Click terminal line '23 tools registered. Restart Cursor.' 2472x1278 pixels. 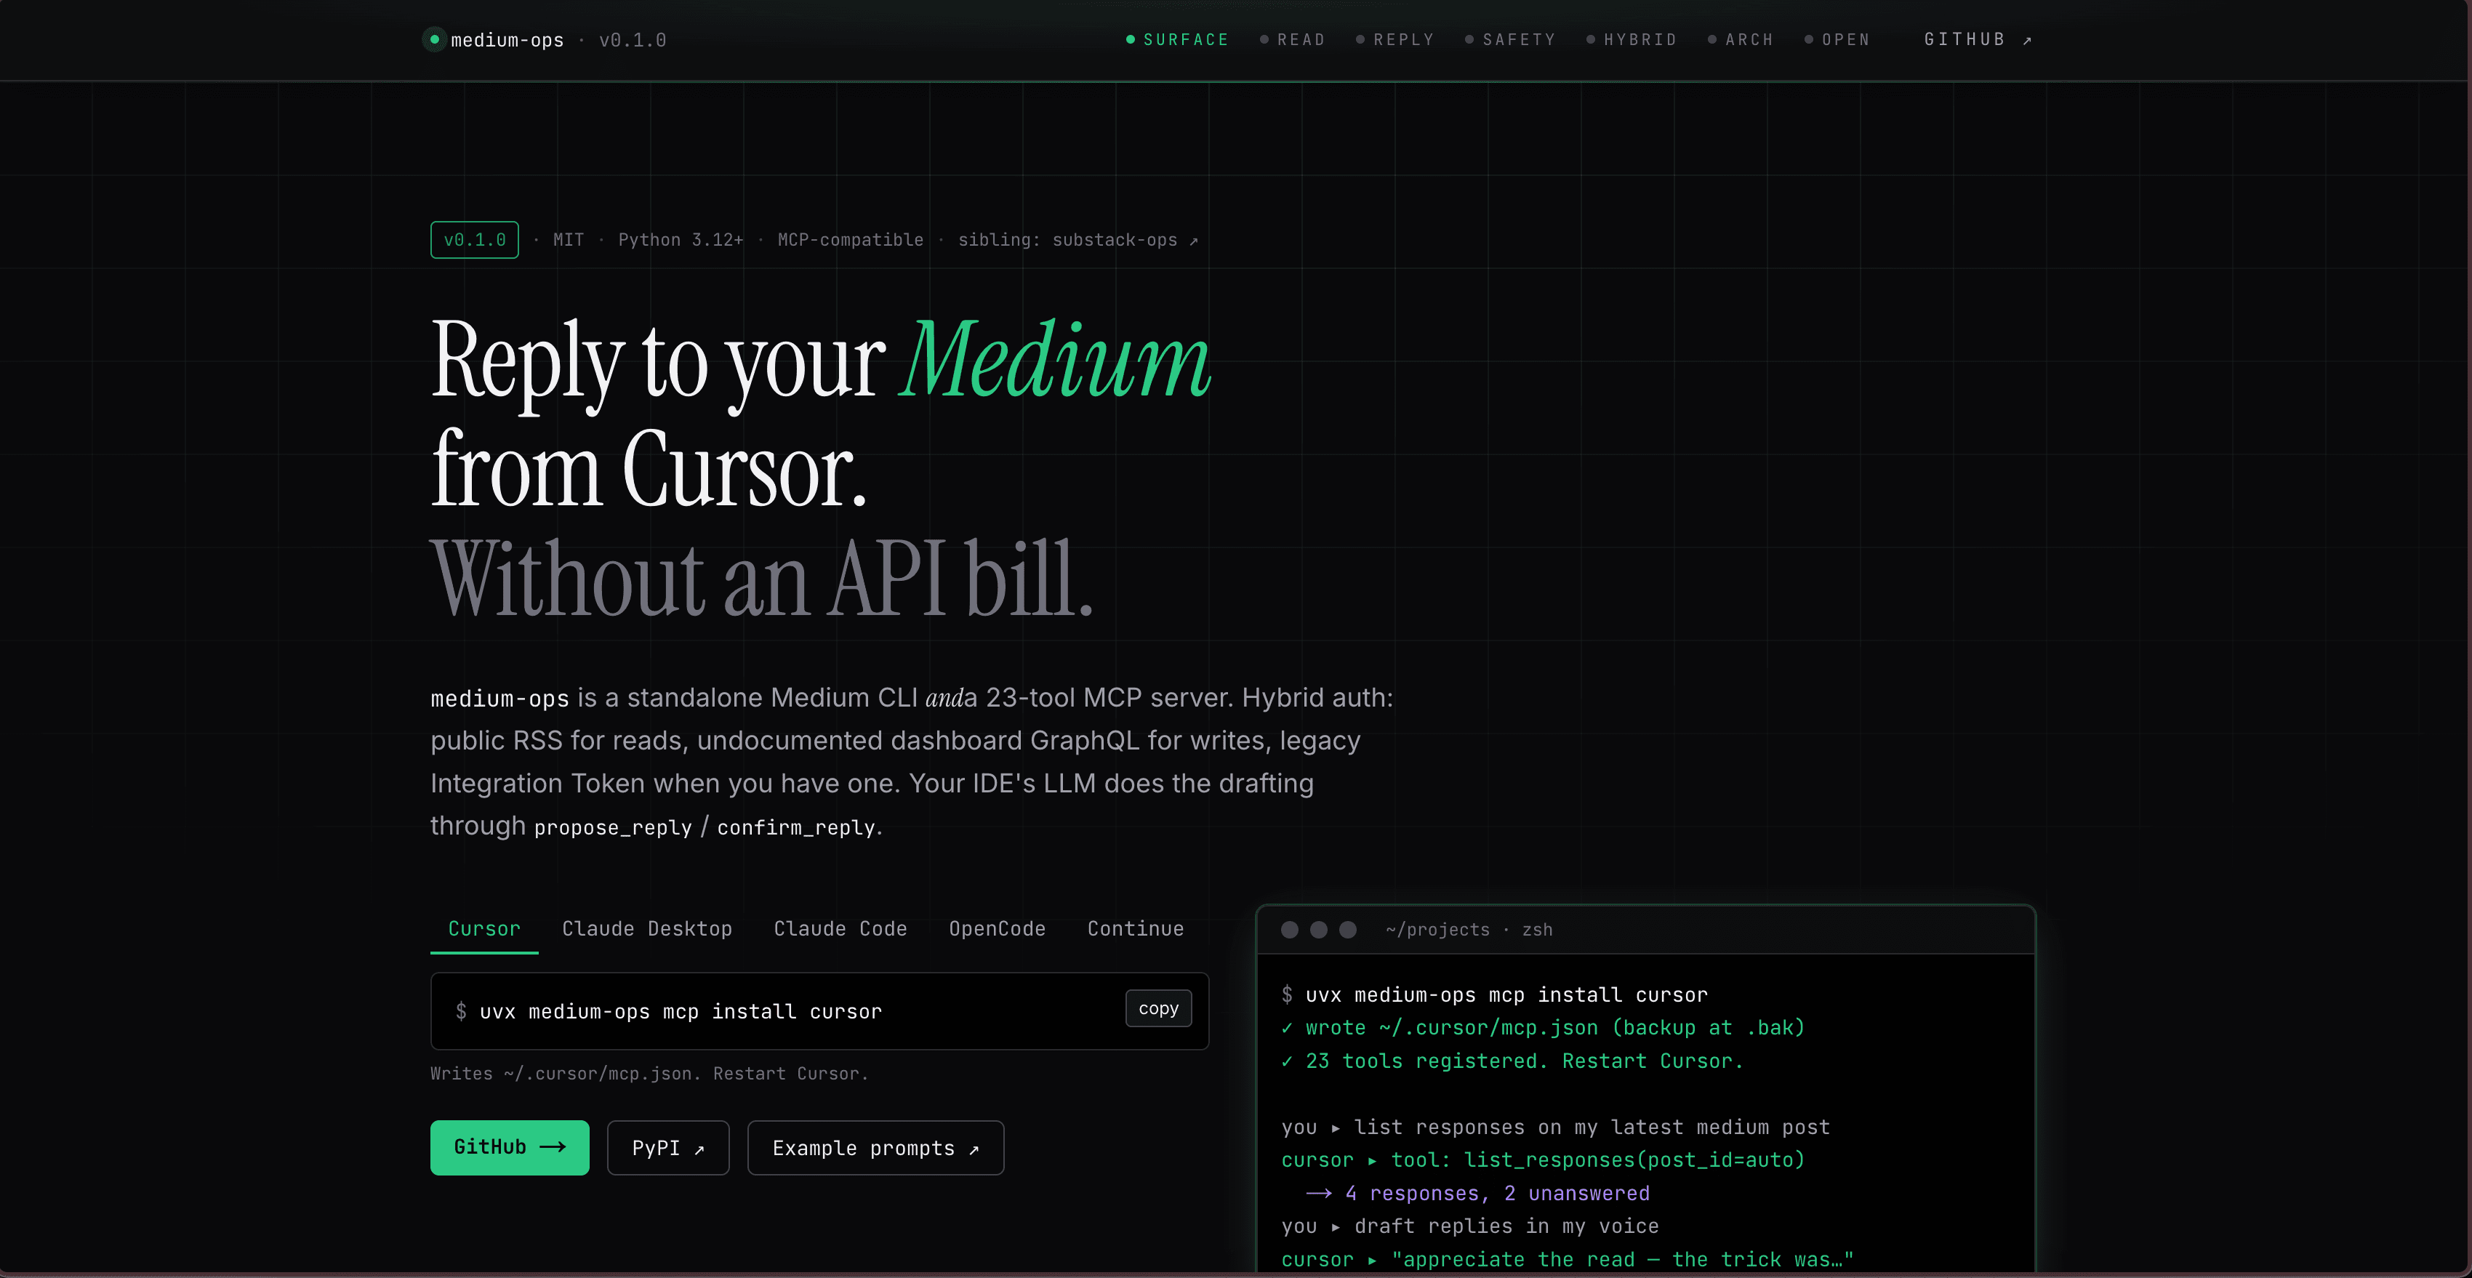click(x=1524, y=1061)
